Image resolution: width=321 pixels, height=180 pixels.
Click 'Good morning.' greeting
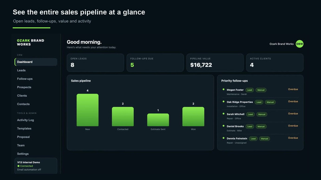(84, 42)
